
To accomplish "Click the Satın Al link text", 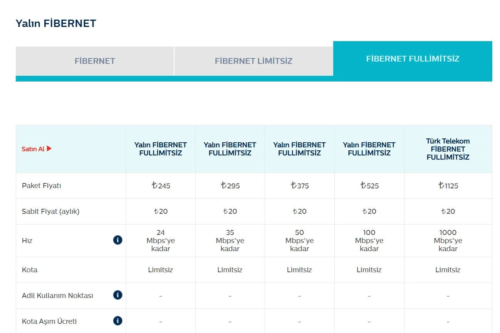I will (33, 149).
